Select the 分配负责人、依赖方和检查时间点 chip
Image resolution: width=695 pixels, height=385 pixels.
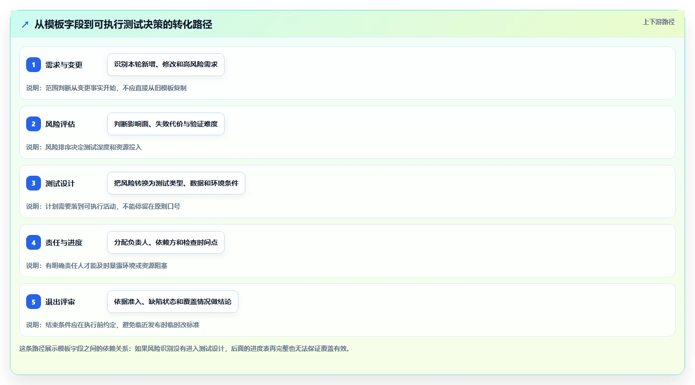tap(166, 242)
